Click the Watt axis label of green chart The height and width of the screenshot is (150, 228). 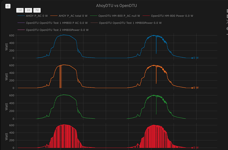[6, 107]
